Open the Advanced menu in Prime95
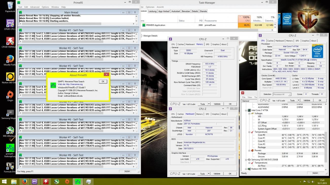 (35, 7)
